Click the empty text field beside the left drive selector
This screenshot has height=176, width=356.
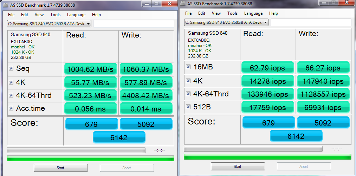(x=134, y=24)
